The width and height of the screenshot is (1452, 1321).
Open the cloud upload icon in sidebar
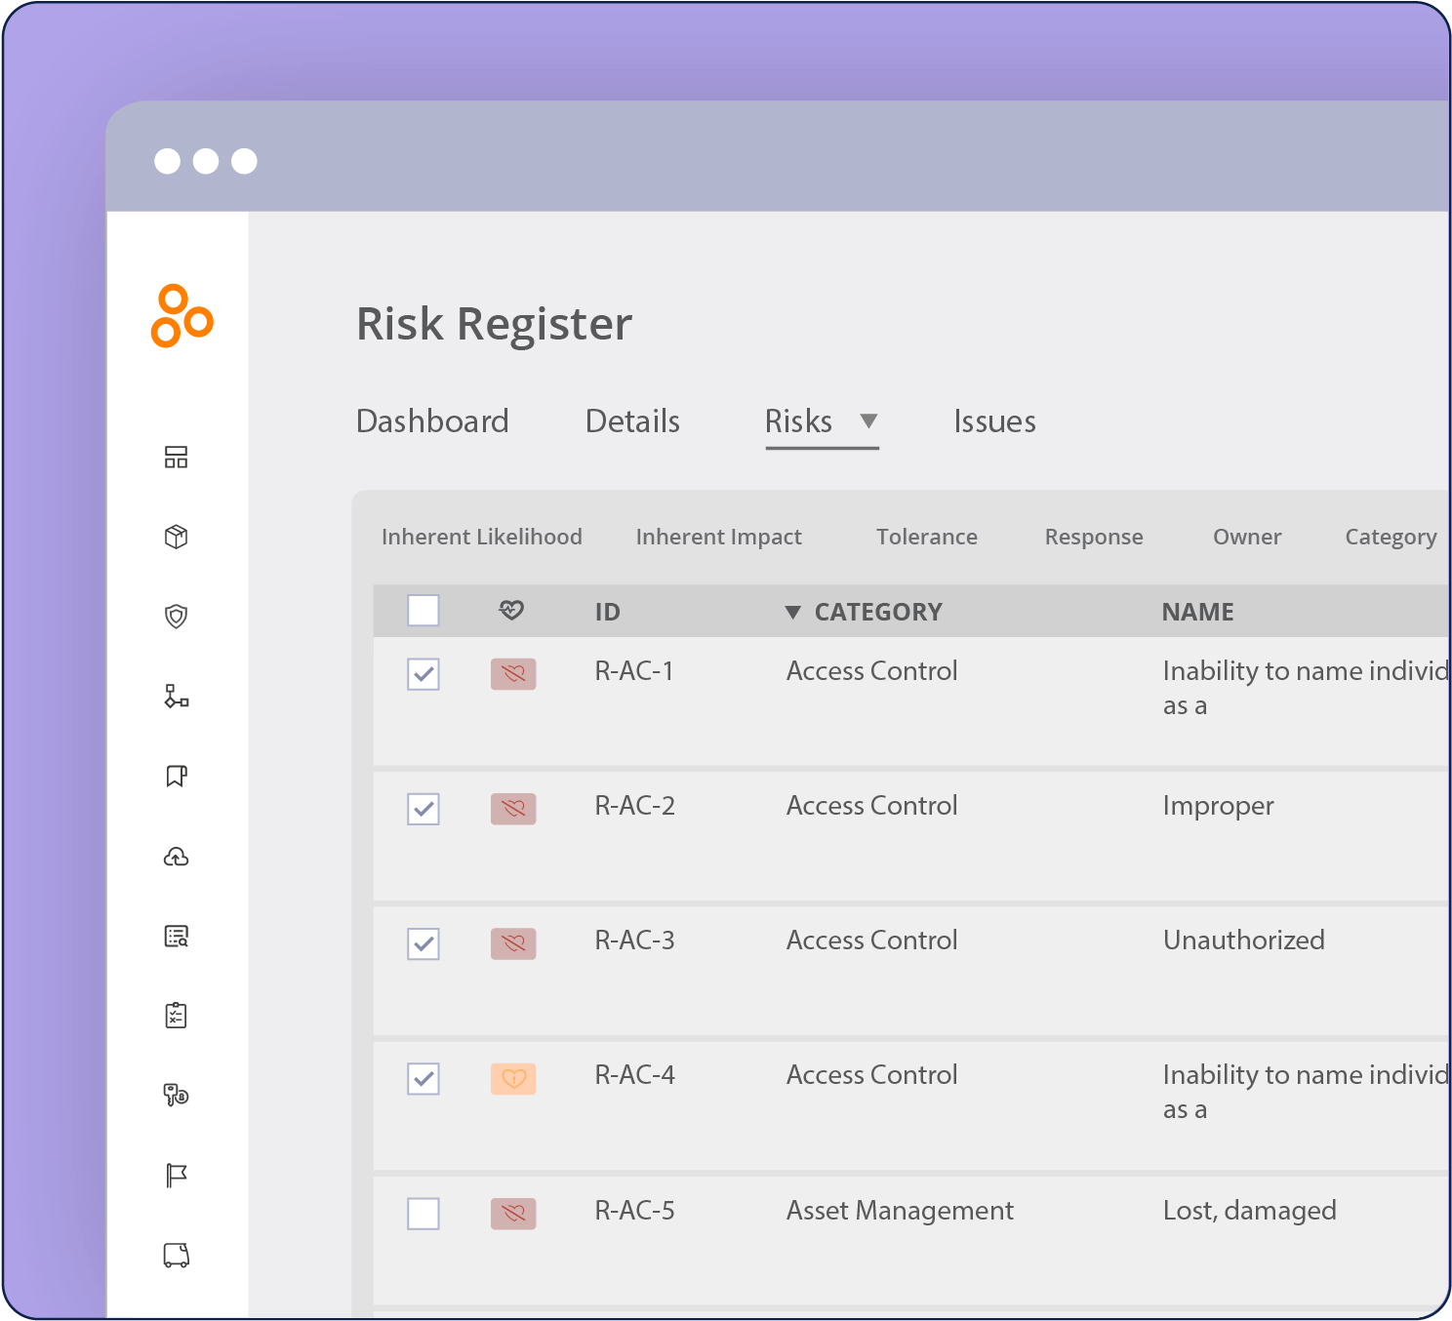click(176, 857)
